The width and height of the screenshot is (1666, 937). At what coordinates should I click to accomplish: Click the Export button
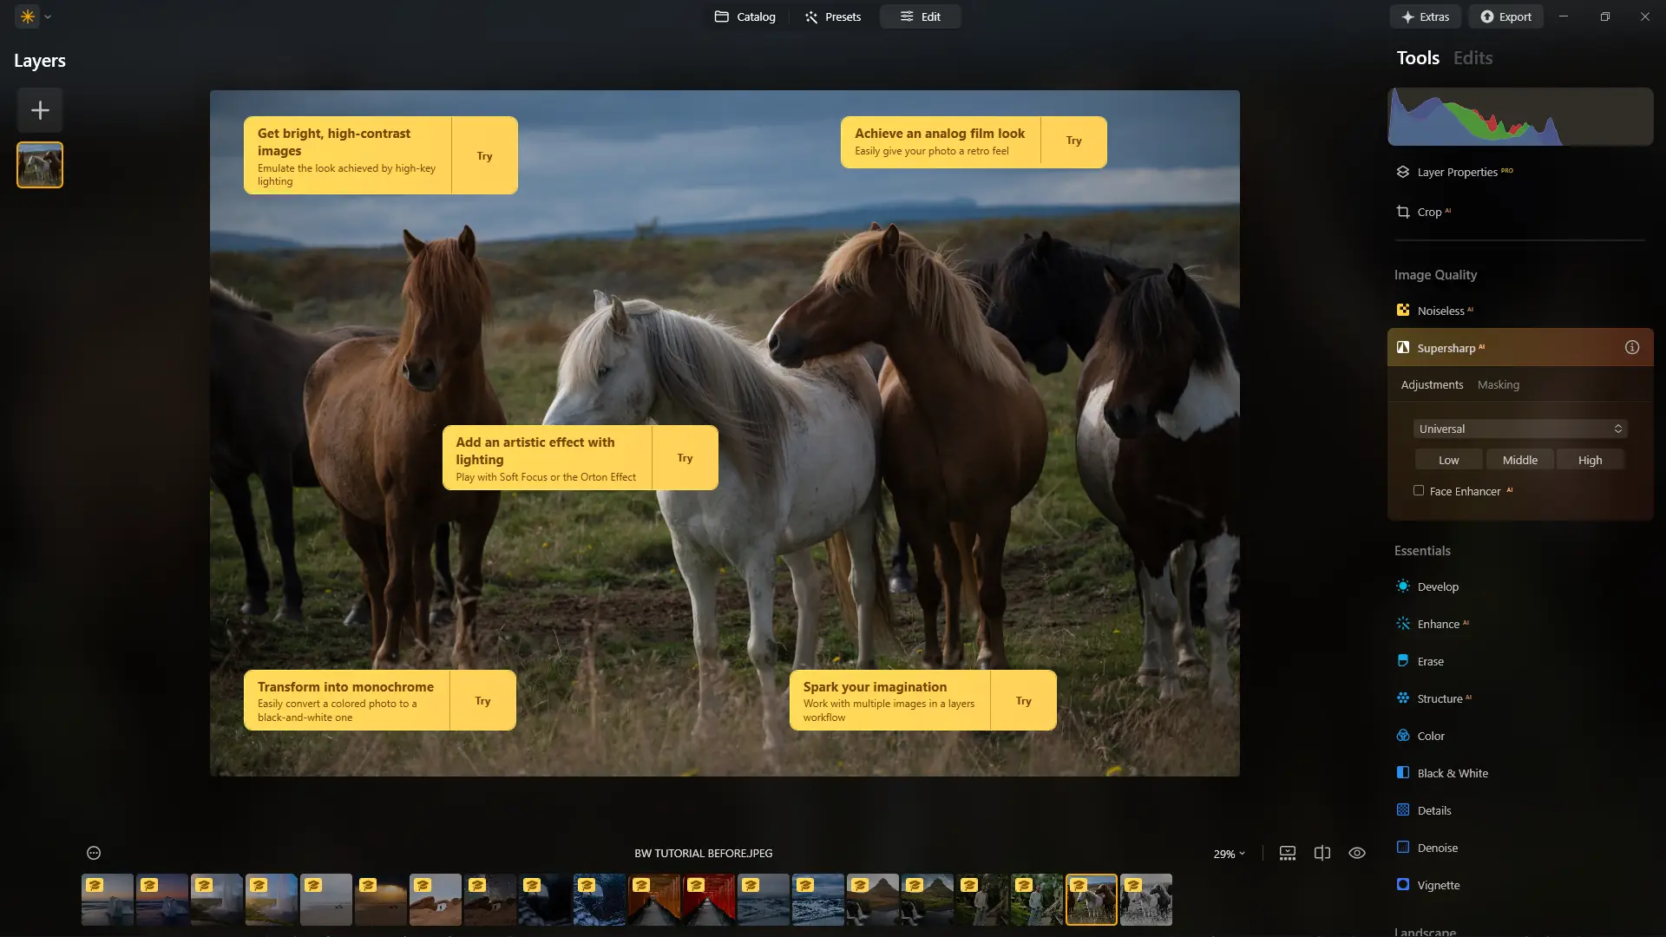[x=1505, y=16]
